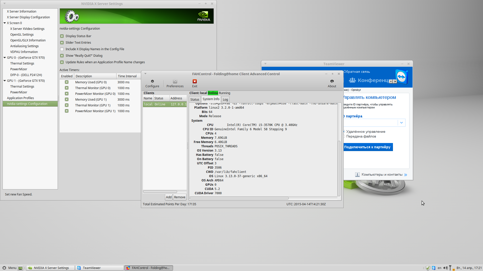
Task: Enable Include X Display Names checkbox
Action: coord(62,49)
